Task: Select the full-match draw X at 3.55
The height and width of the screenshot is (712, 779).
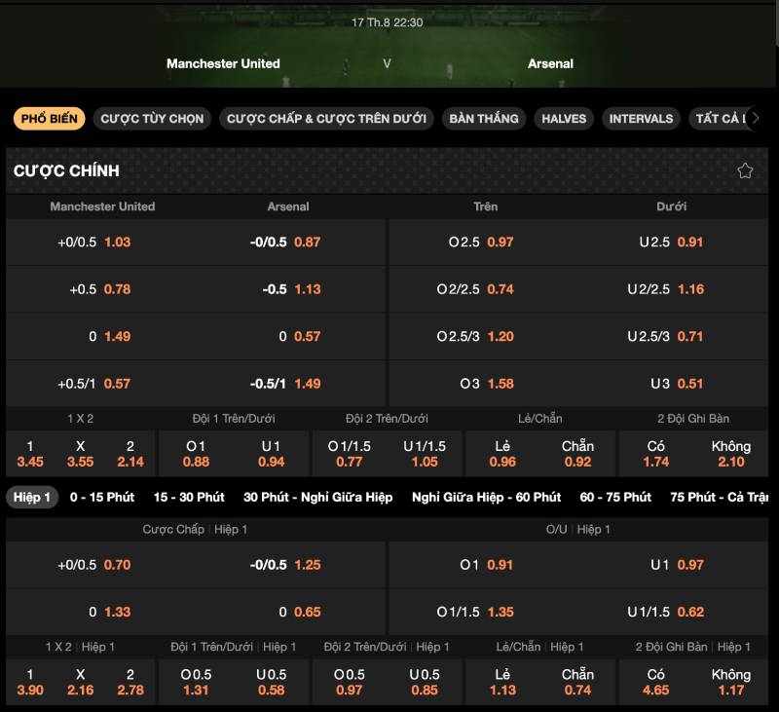Action: pos(80,454)
